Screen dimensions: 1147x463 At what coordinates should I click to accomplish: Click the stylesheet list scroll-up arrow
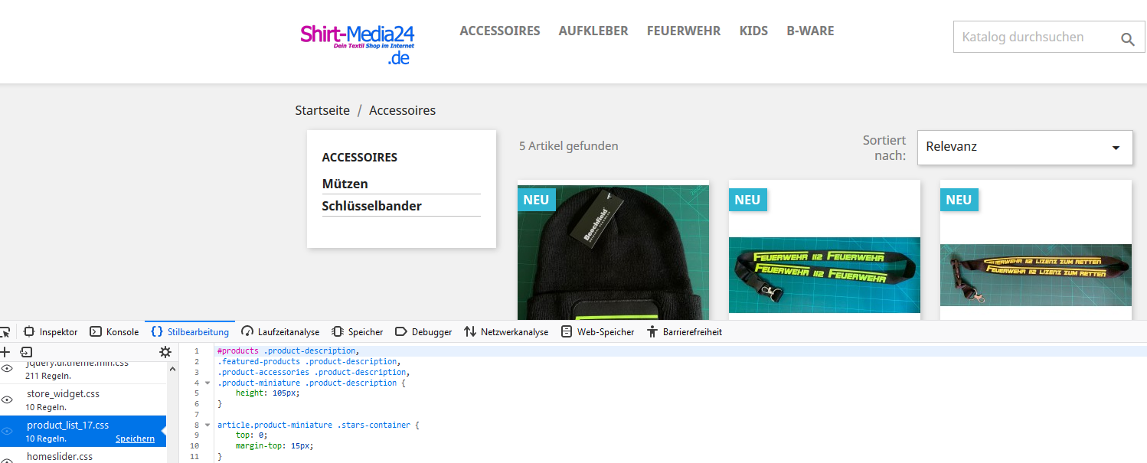coord(172,369)
